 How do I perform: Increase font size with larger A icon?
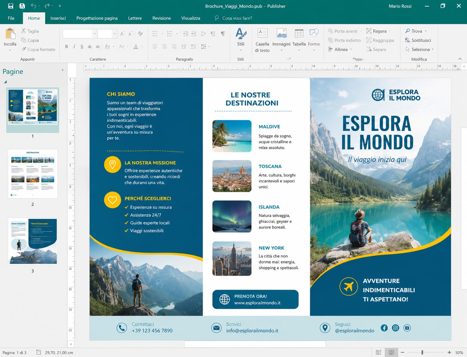pos(122,34)
